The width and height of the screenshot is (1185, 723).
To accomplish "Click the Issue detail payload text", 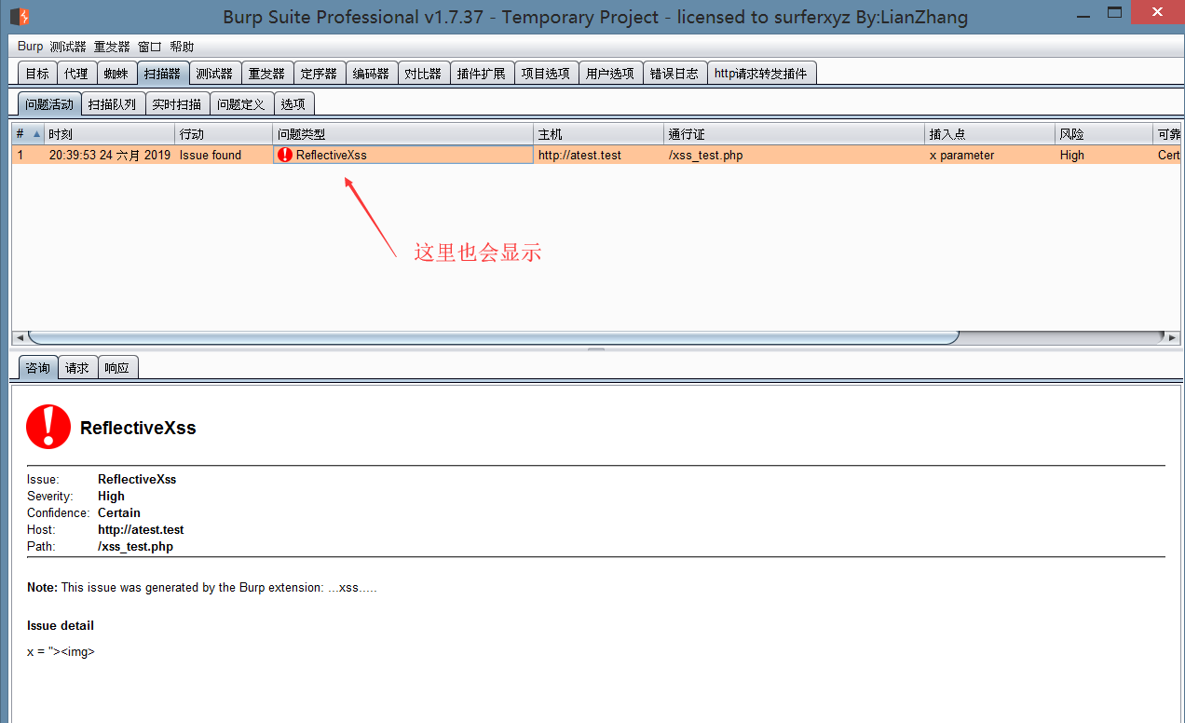I will pyautogui.click(x=61, y=652).
